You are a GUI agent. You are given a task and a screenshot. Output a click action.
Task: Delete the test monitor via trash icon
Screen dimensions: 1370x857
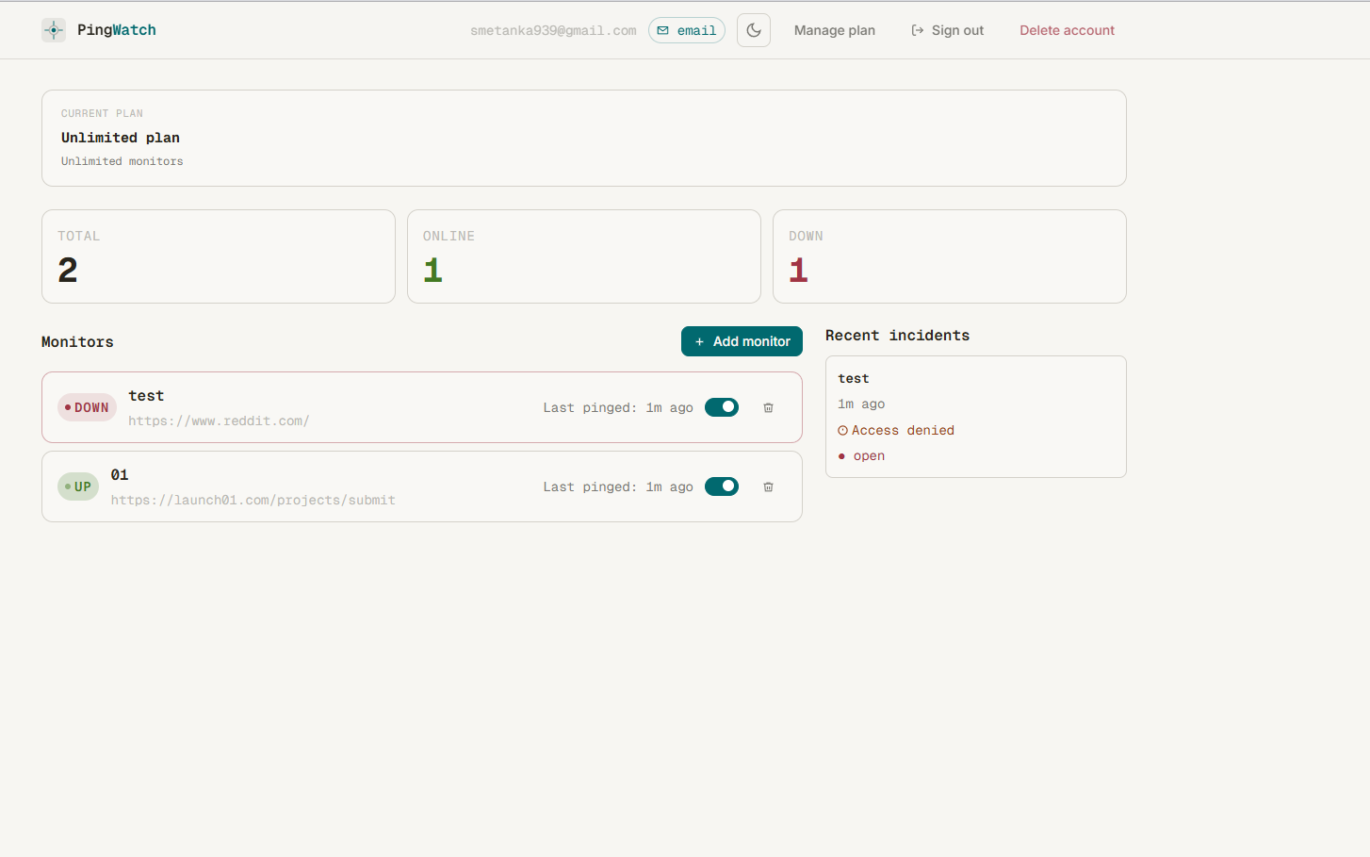click(768, 407)
